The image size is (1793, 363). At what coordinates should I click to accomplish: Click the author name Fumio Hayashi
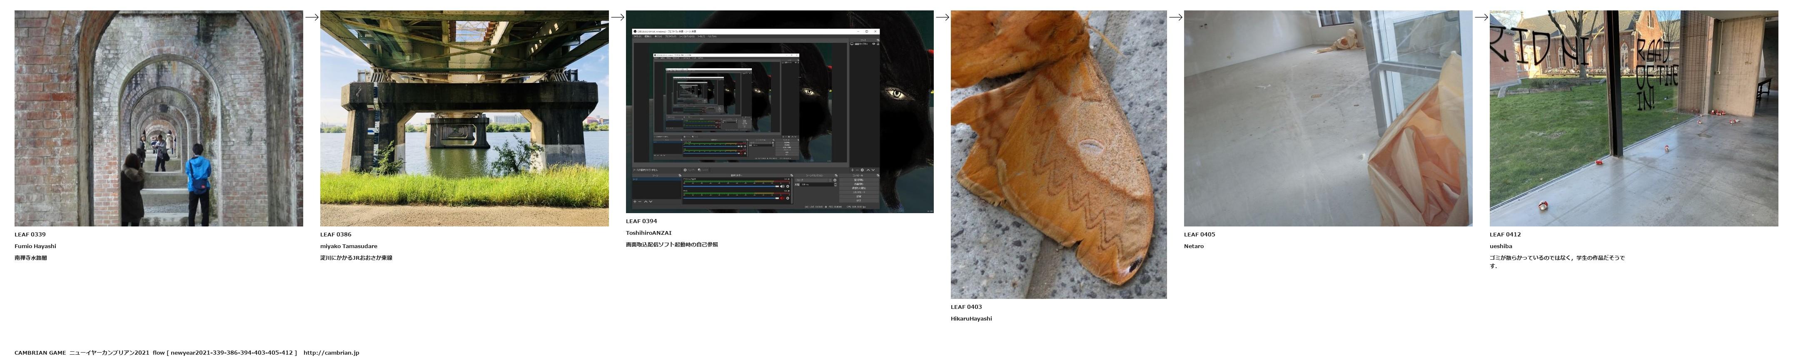click(35, 246)
